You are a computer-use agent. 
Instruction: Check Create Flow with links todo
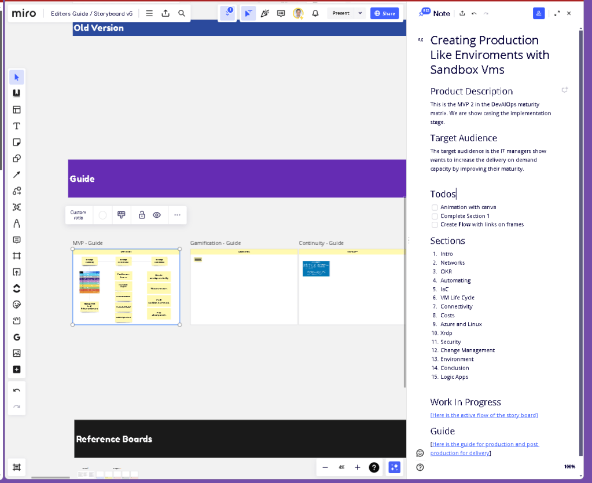click(x=435, y=225)
